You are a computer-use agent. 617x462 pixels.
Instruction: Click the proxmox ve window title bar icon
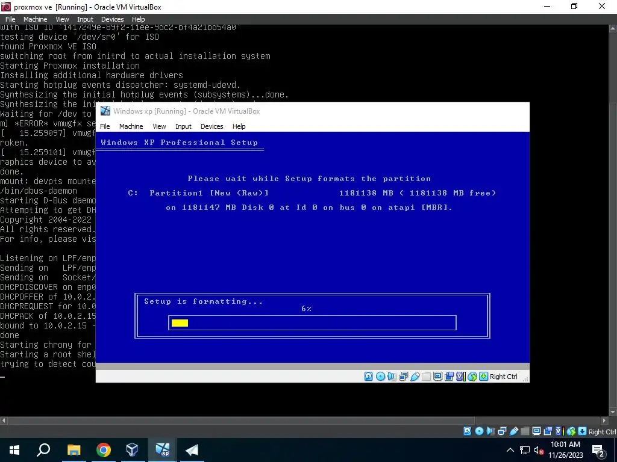[x=6, y=7]
